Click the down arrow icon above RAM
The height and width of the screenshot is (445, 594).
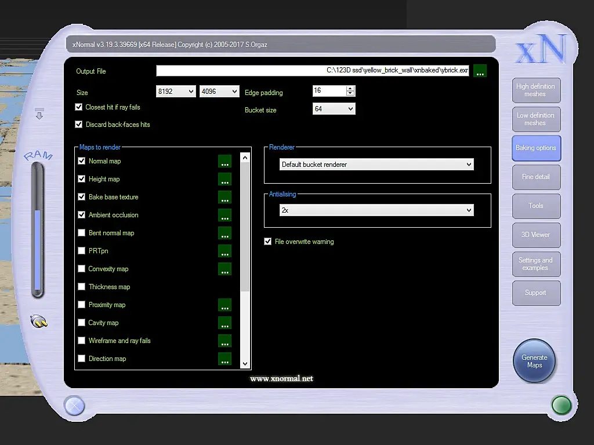click(39, 114)
